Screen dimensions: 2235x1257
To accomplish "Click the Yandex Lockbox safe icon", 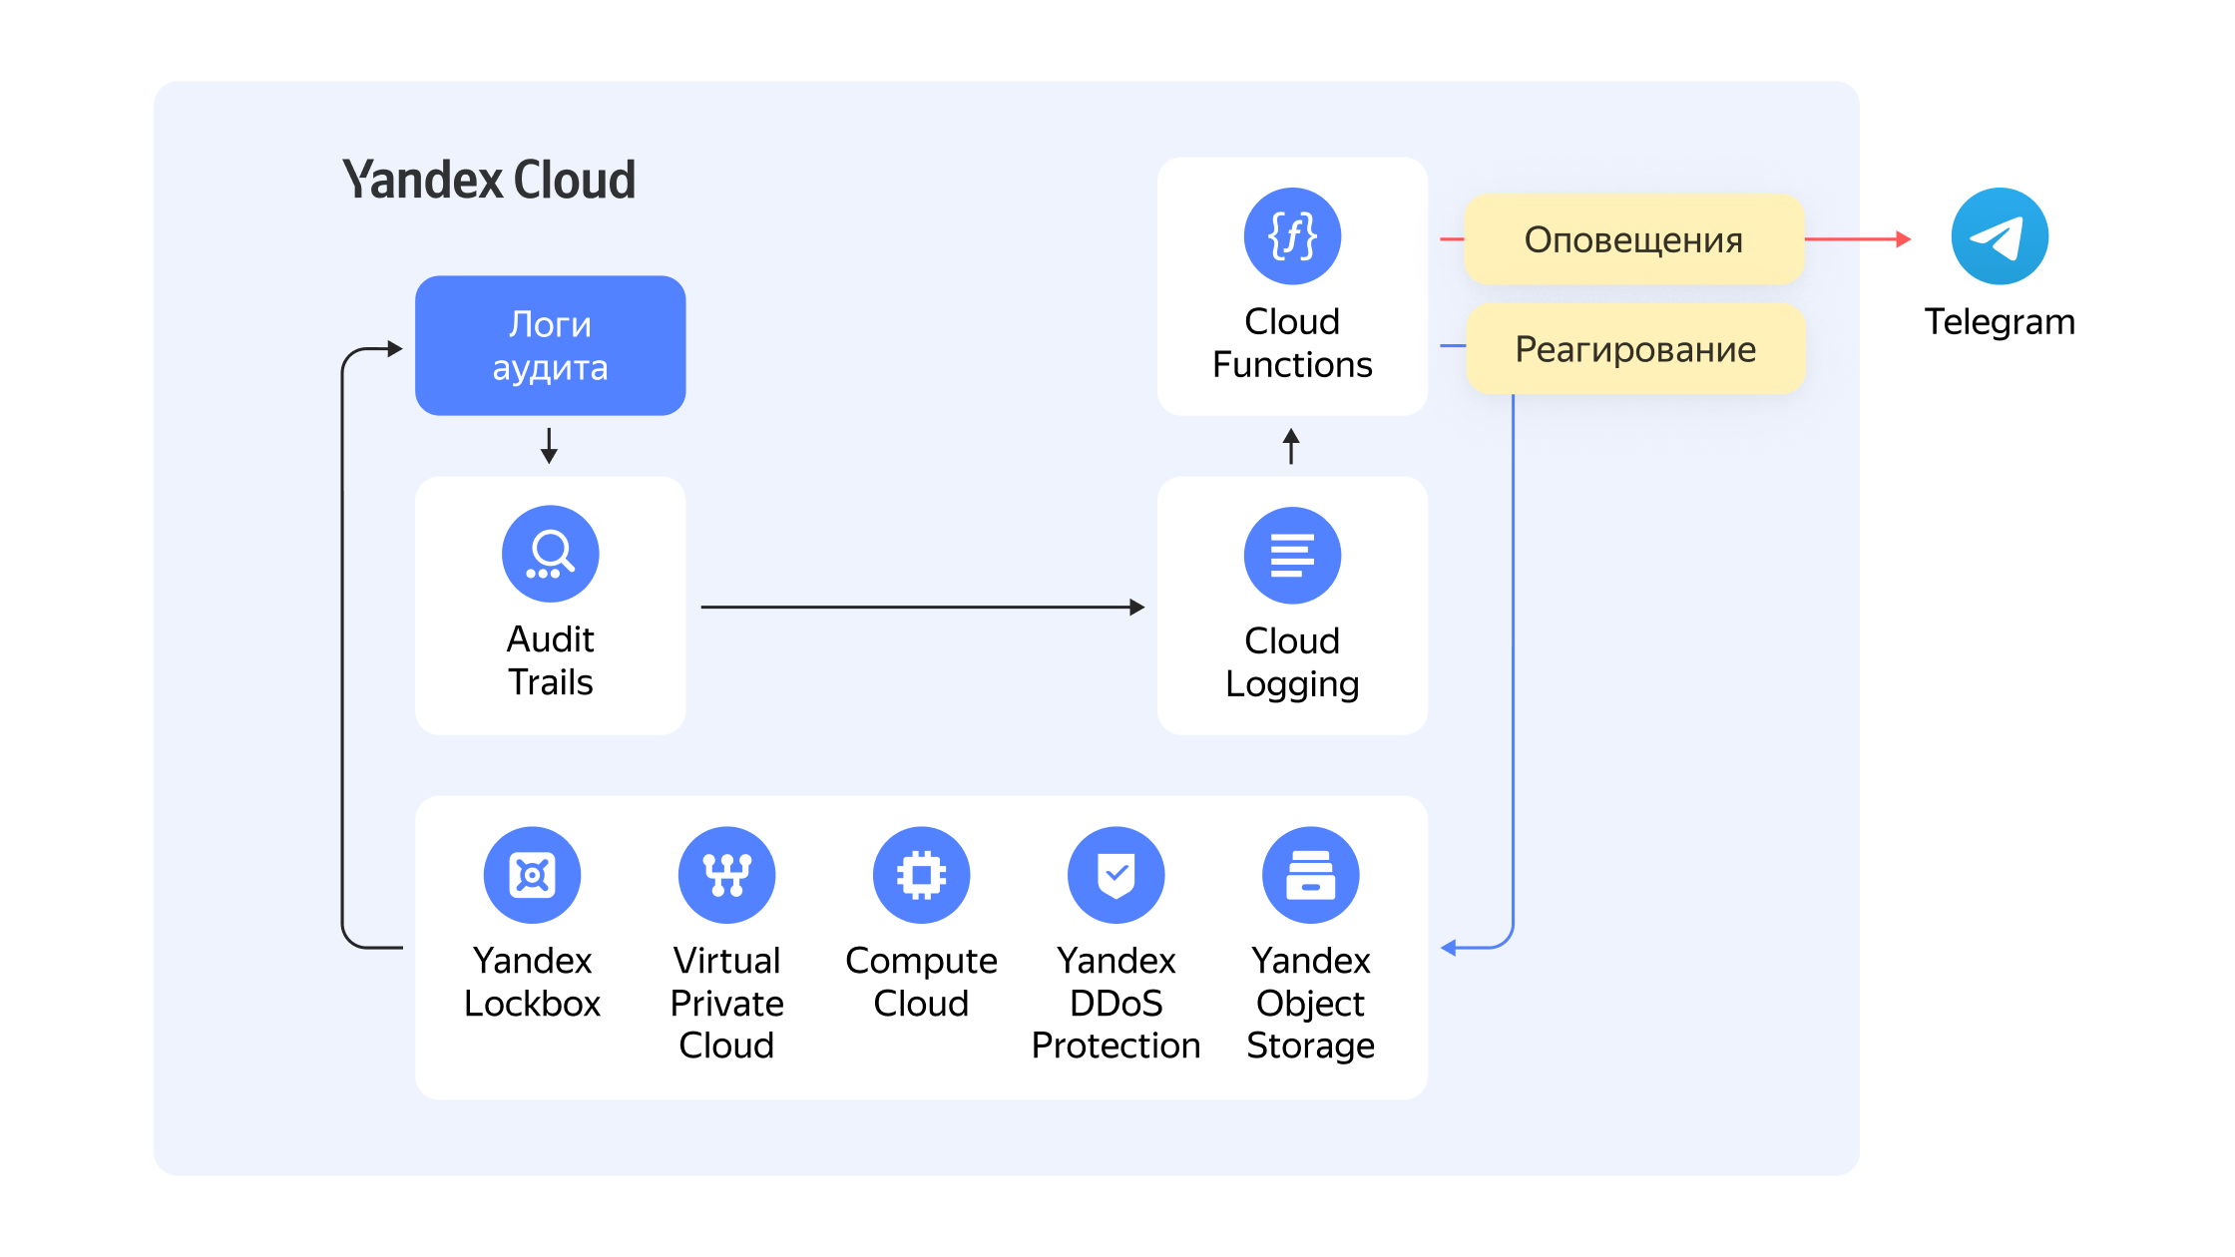I will pyautogui.click(x=532, y=875).
